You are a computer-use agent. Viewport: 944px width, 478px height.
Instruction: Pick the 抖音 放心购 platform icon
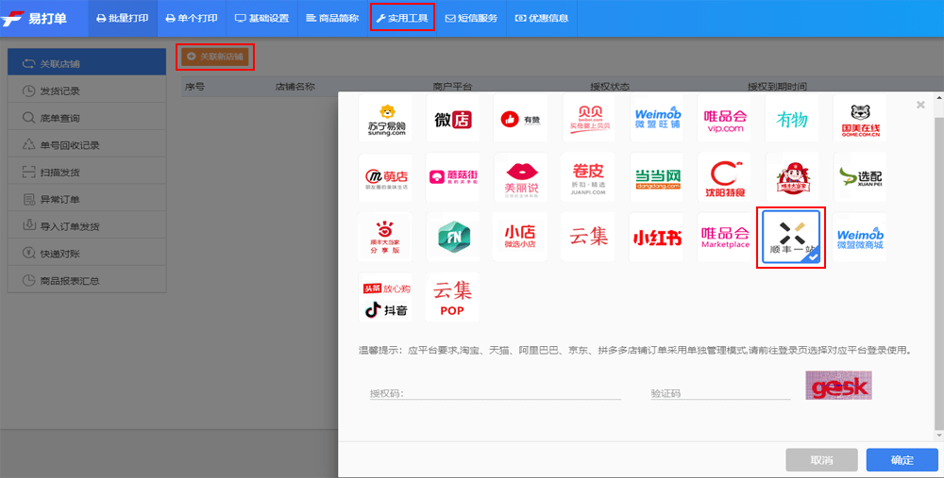[385, 298]
